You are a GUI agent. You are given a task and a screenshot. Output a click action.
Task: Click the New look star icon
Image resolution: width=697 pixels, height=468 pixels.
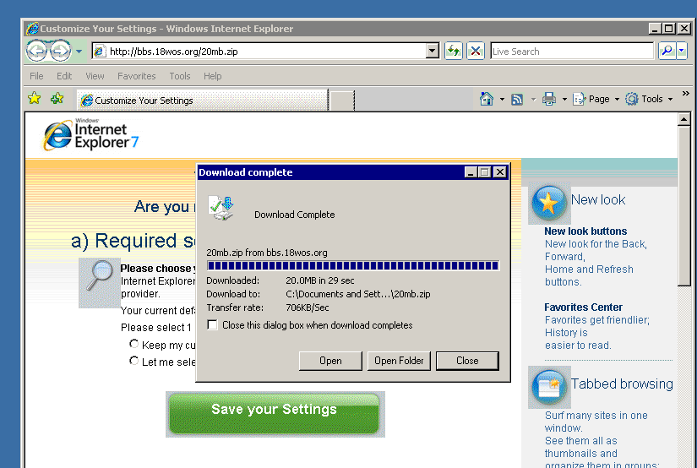tap(548, 204)
